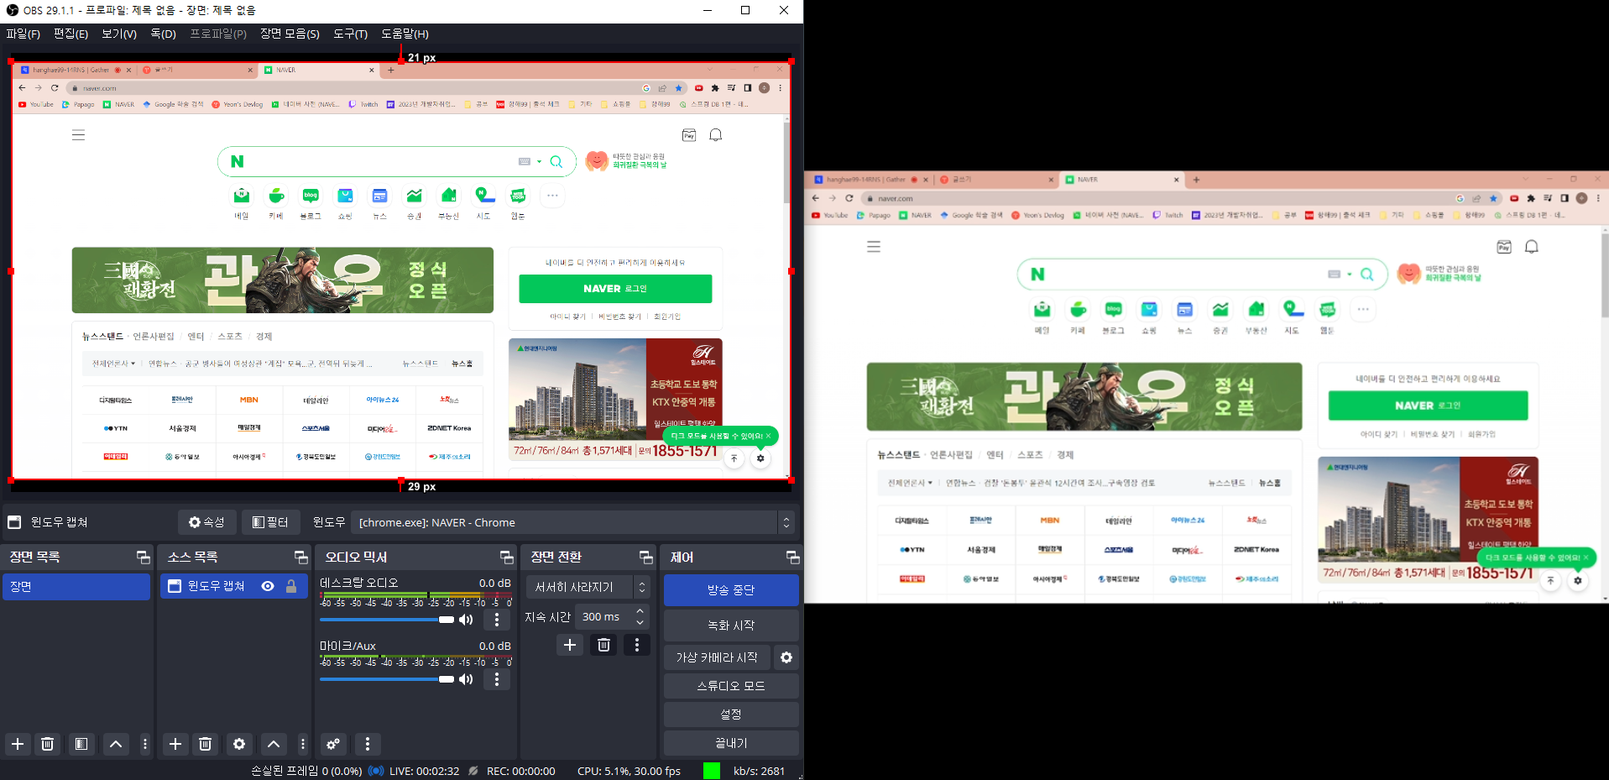Open the 파일(F) menu

click(x=24, y=34)
